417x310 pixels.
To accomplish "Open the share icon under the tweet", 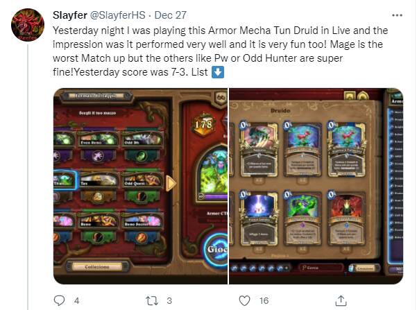I will [x=341, y=300].
